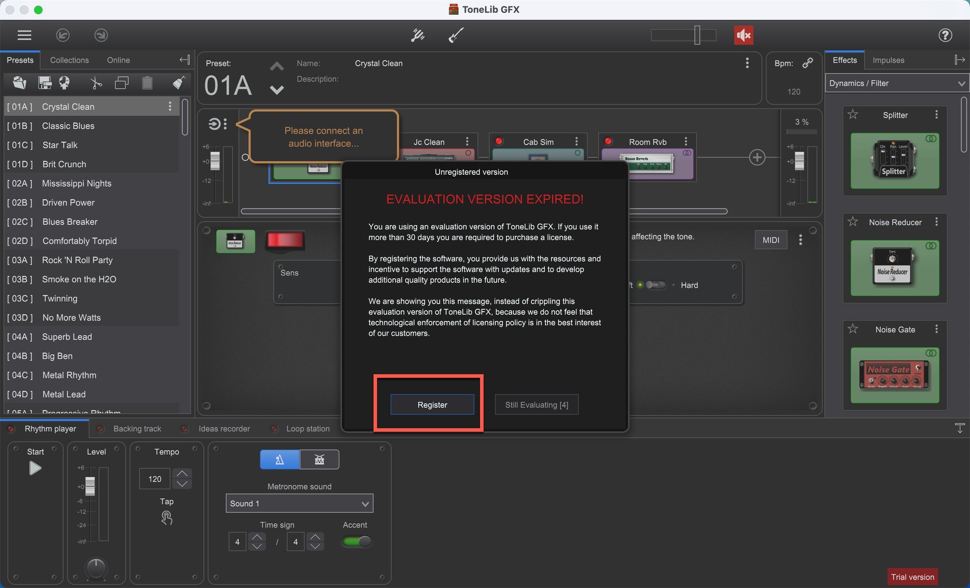This screenshot has width=970, height=588.
Task: Click the Still Evaluating [4] button
Action: 537,405
